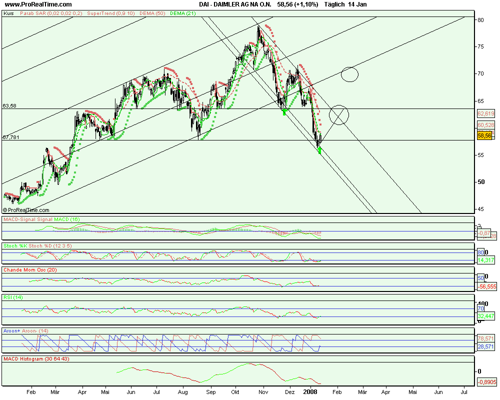The height and width of the screenshot is (400, 500).
Task: Click the -0,87 MACD value tag
Action: tap(484, 233)
